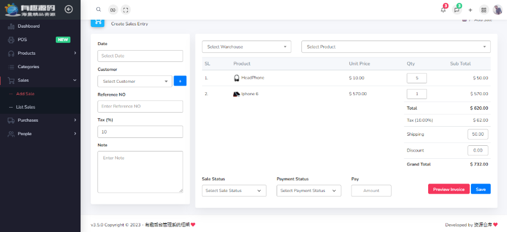Click the Unit Price column header
This screenshot has width=507, height=232.
359,64
